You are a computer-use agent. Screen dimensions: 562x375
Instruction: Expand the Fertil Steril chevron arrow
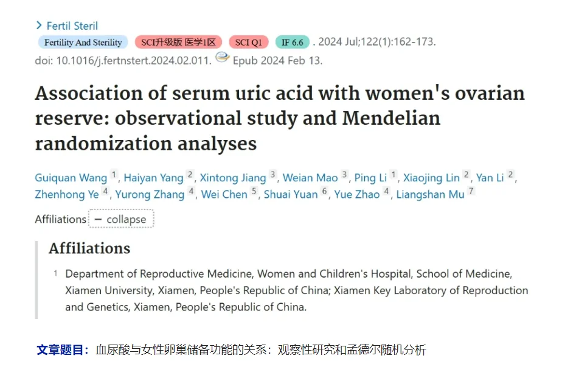tap(39, 26)
